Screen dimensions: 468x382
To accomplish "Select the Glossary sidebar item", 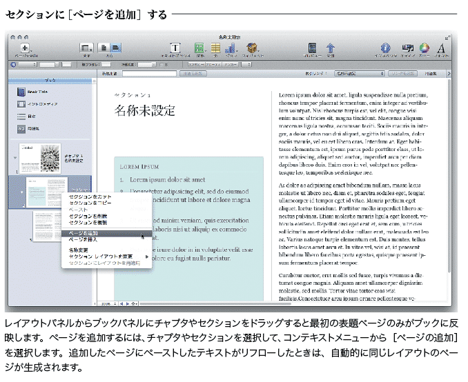I will coord(28,129).
